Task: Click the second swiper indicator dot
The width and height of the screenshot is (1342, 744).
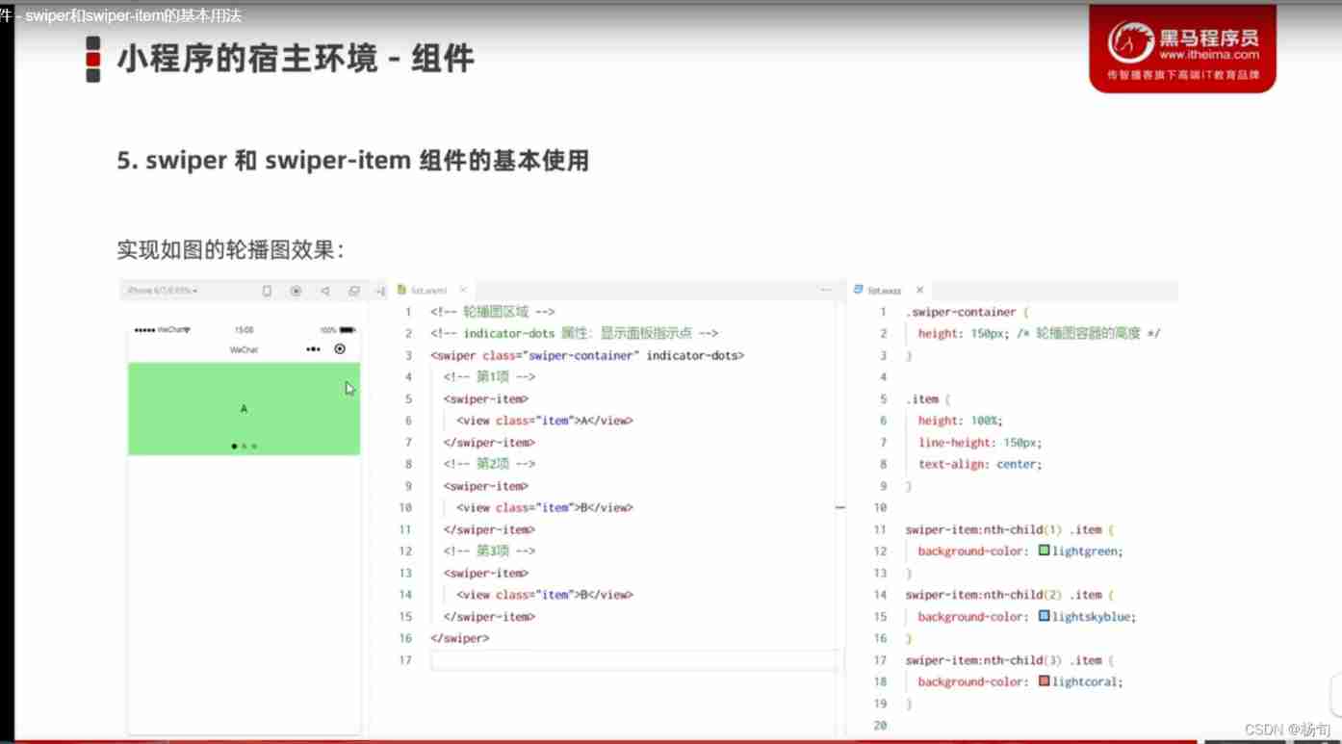Action: [245, 447]
